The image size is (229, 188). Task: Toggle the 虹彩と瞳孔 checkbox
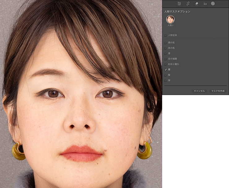click(x=166, y=64)
